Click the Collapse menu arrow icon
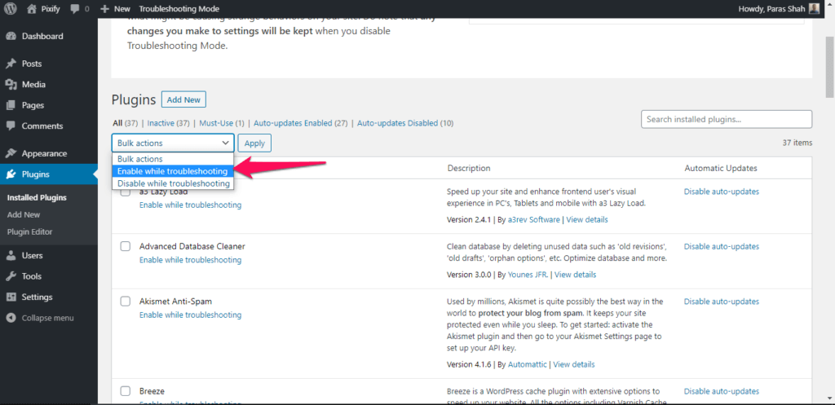Viewport: 835px width, 405px height. [11, 318]
